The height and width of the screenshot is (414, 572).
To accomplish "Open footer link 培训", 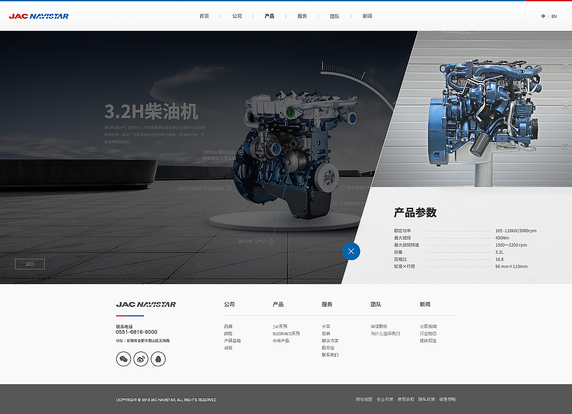I will tap(326, 334).
